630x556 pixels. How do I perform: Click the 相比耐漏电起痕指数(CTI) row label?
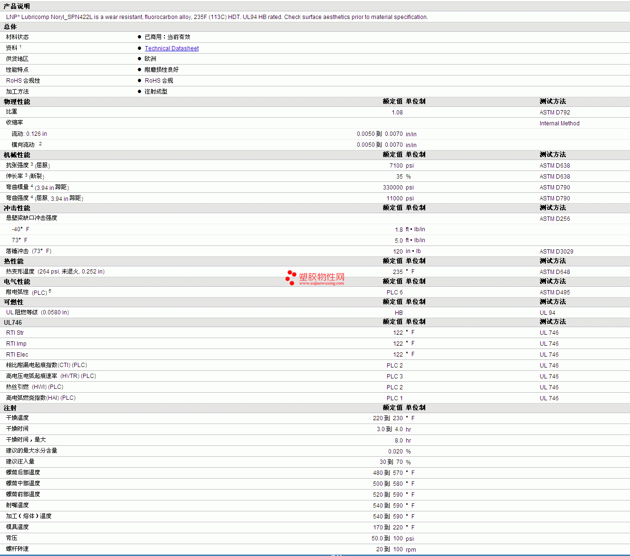pyautogui.click(x=47, y=365)
